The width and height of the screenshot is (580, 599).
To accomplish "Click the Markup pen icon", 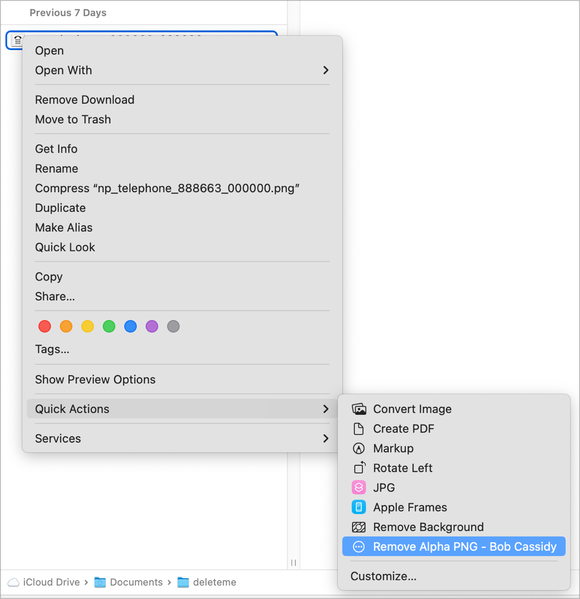I will pos(359,448).
